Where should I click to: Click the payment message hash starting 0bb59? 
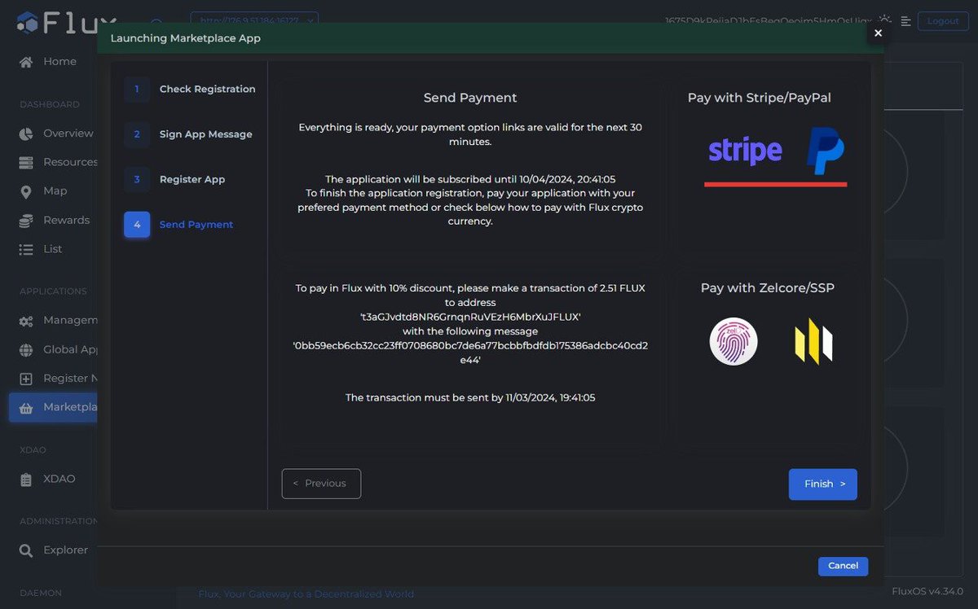pos(470,352)
